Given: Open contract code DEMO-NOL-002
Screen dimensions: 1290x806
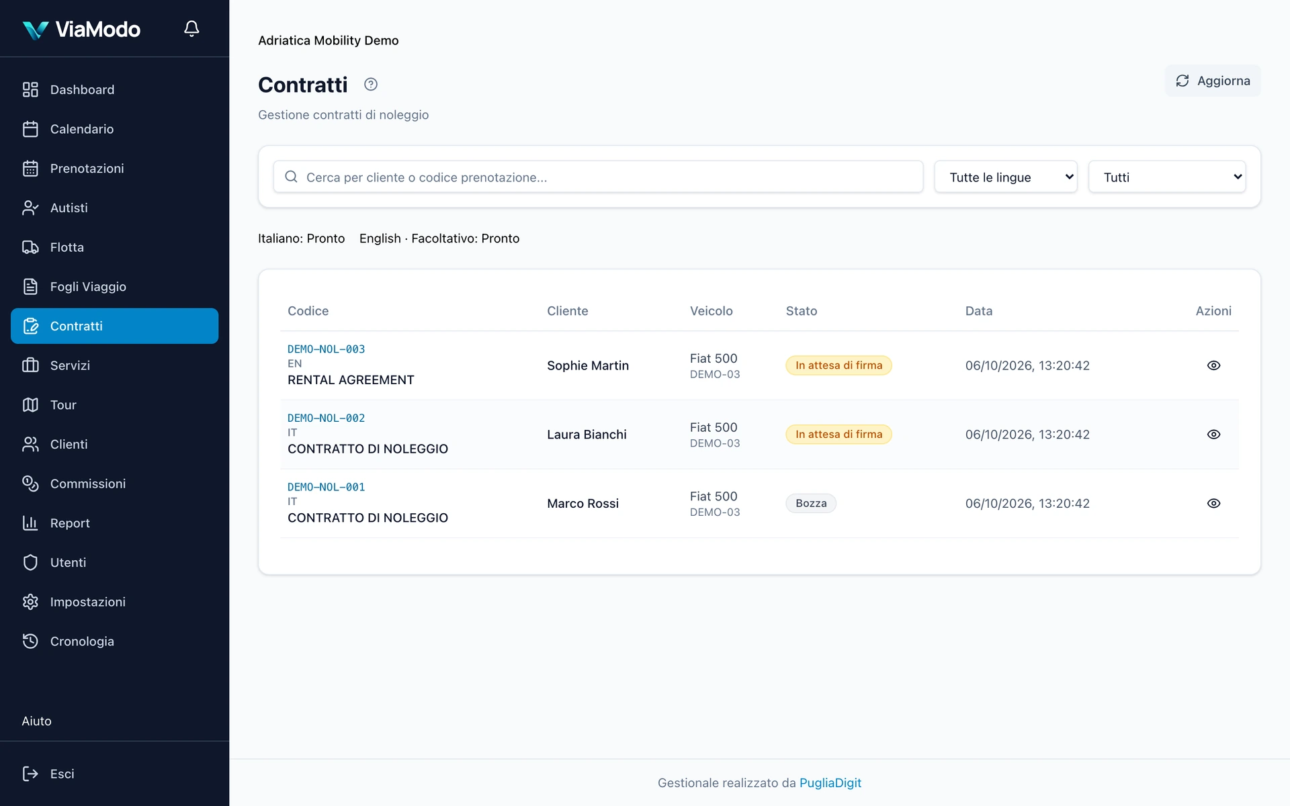Looking at the screenshot, I should click(327, 418).
